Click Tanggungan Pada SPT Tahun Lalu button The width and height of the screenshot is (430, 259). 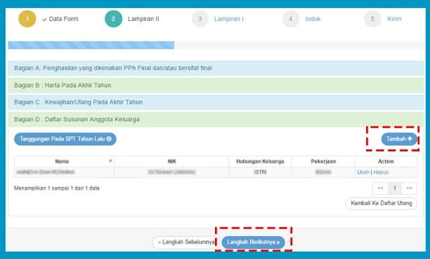point(65,139)
